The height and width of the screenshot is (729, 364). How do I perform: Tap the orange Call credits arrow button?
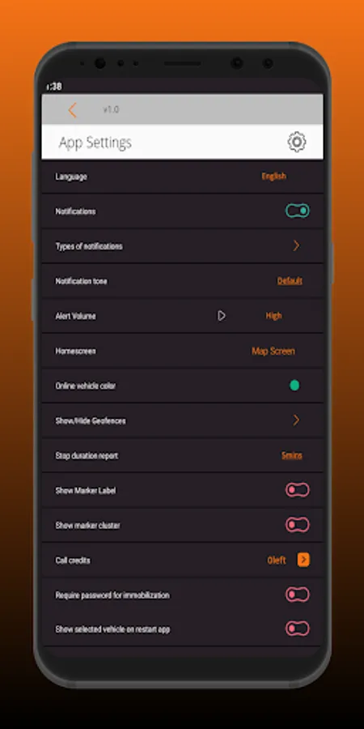click(303, 560)
